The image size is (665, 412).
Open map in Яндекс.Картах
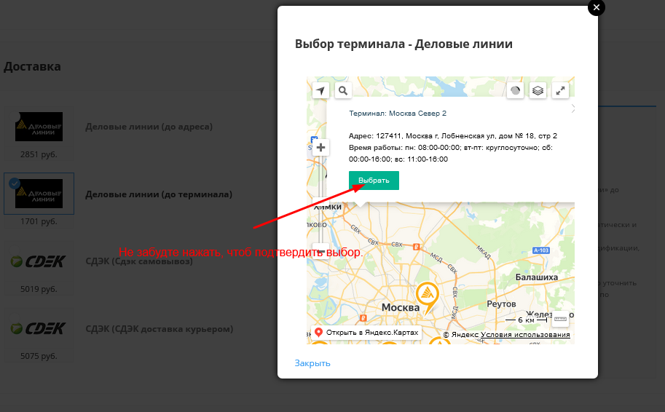click(366, 333)
